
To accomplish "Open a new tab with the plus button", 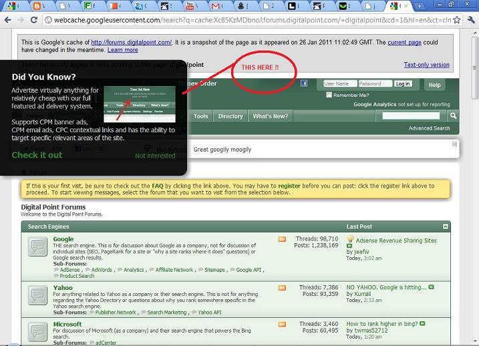I will 420,6.
